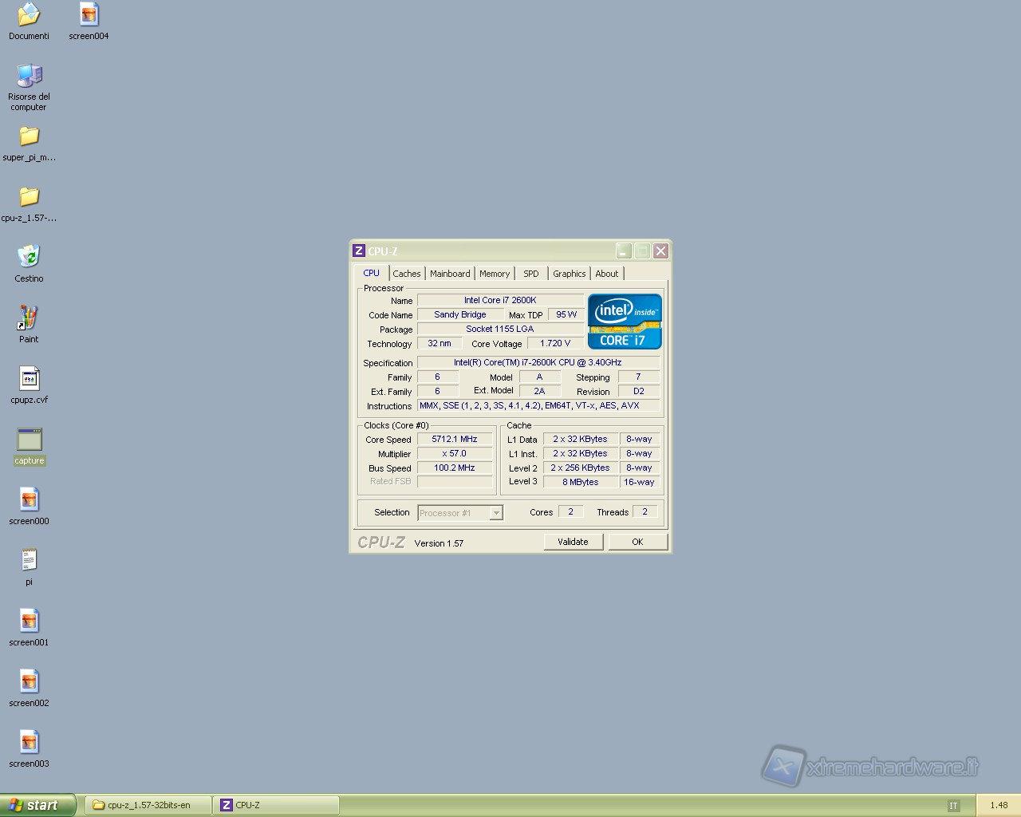Click the Windows start button
This screenshot has width=1021, height=817.
tap(37, 805)
